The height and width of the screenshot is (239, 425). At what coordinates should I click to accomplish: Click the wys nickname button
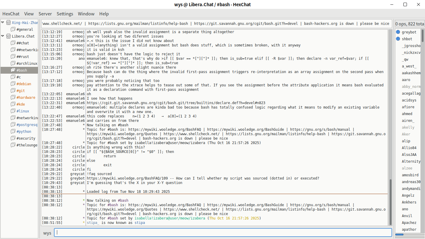click(47, 233)
